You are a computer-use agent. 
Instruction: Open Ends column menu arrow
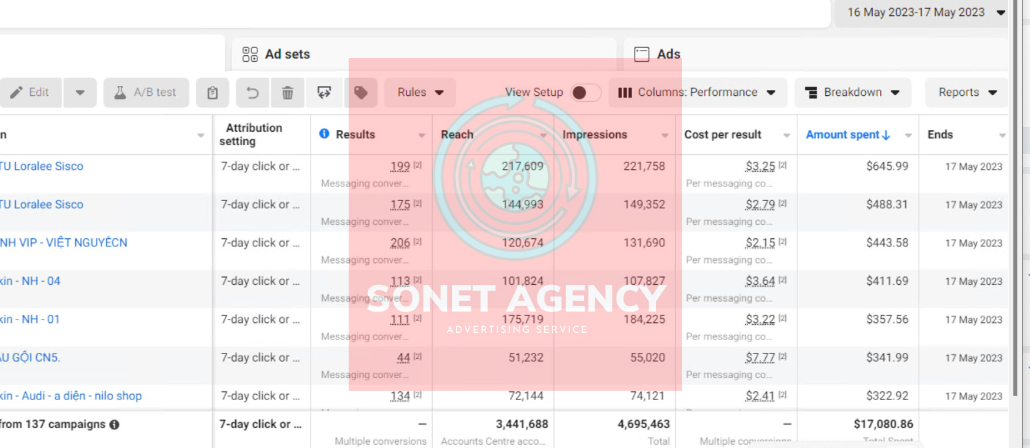click(x=1002, y=135)
